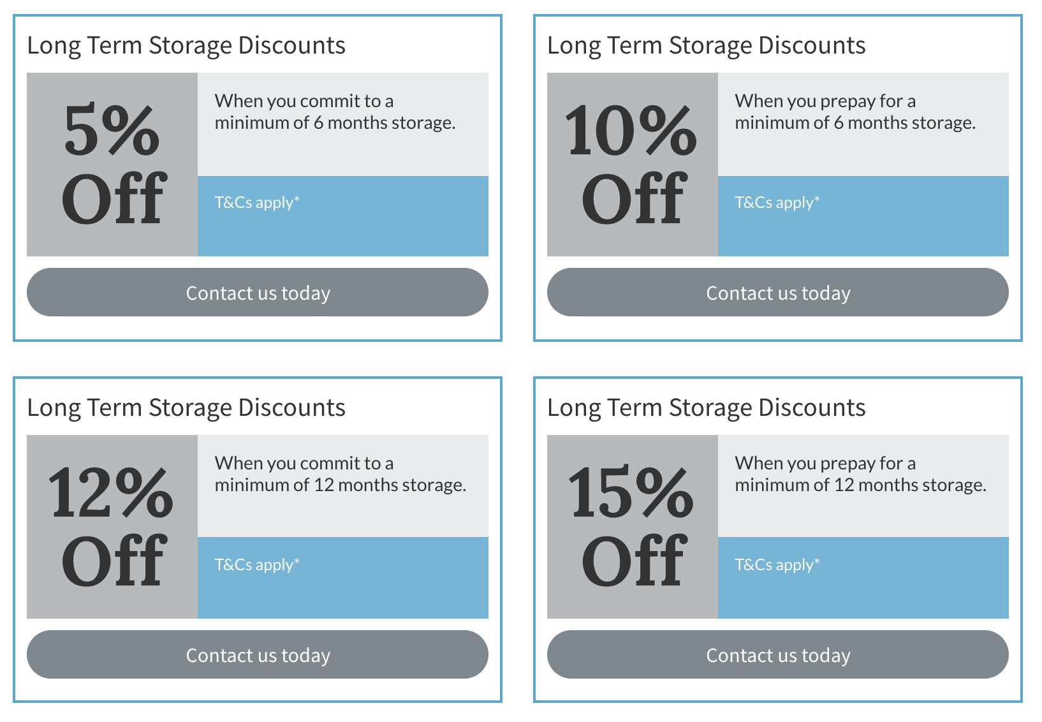Viewport: 1042px width, 722px height.
Task: Select the 5% Off discount badge
Action: (112, 165)
